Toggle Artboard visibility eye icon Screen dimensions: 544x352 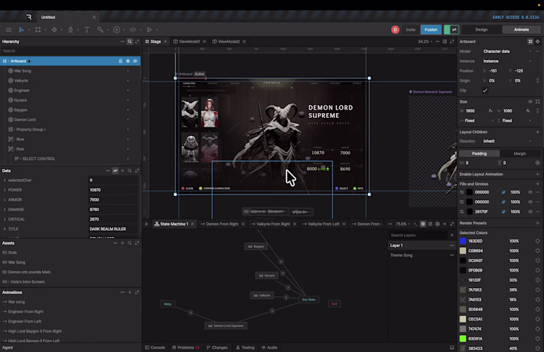click(x=135, y=61)
